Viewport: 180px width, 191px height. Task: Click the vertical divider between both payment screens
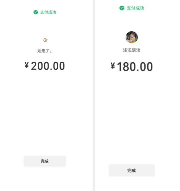[x=94, y=95]
